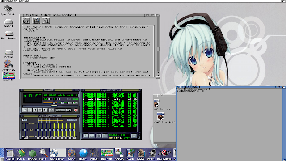This screenshot has height=161, width=286.
Task: Select the highlighted 'Crowded House - Locked' track
Action: pyautogui.click(x=109, y=99)
